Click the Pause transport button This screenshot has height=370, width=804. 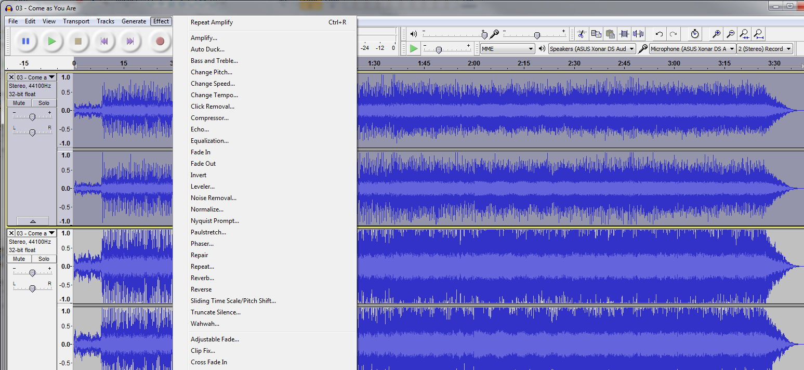(25, 41)
